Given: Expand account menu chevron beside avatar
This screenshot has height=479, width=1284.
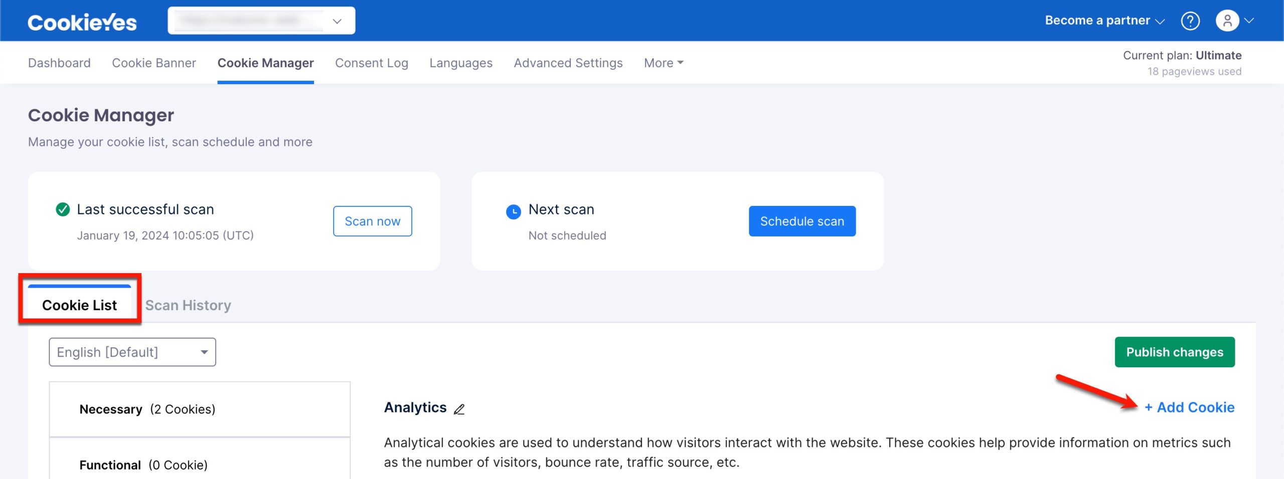Looking at the screenshot, I should (x=1249, y=21).
